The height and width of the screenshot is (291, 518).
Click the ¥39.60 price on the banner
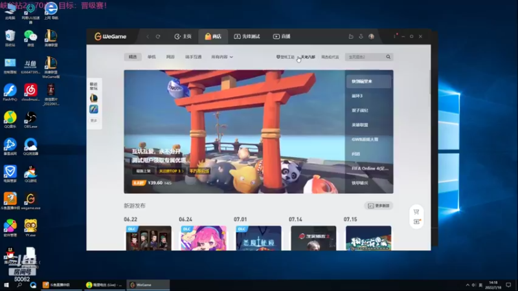pos(155,183)
